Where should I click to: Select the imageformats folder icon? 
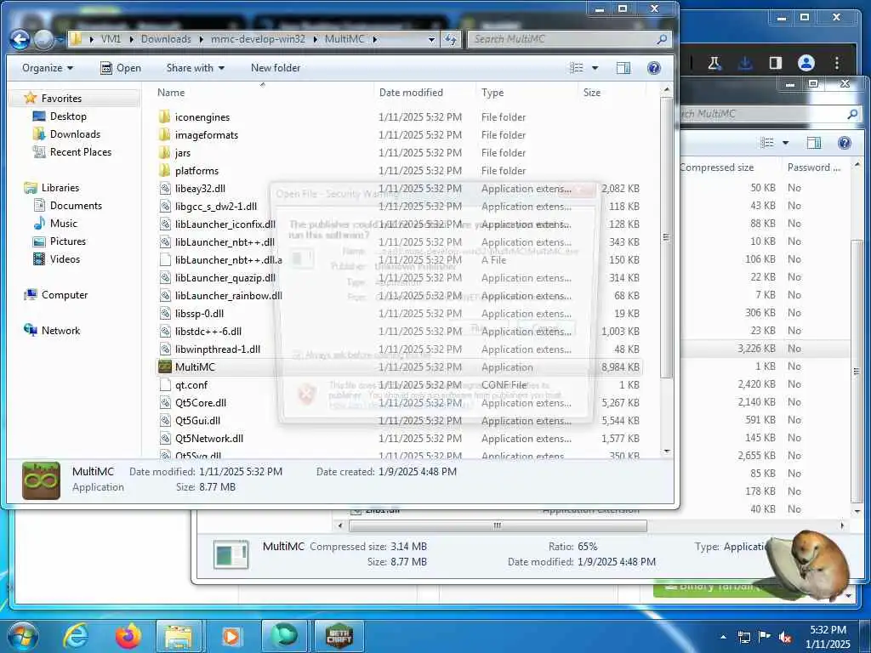[164, 134]
